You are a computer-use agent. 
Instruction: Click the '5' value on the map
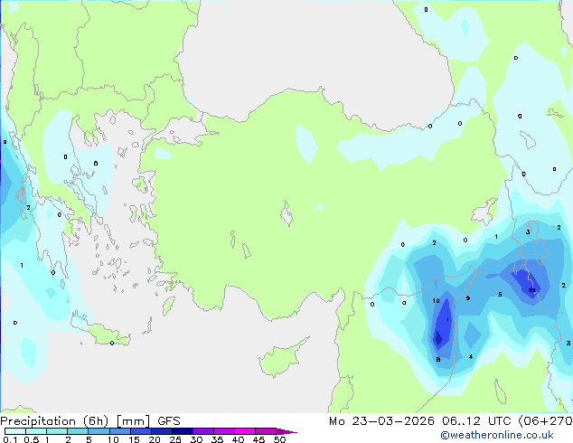(x=500, y=295)
